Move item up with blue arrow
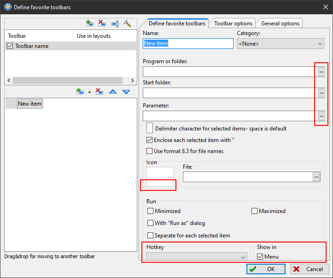The image size is (333, 278). pos(113,92)
